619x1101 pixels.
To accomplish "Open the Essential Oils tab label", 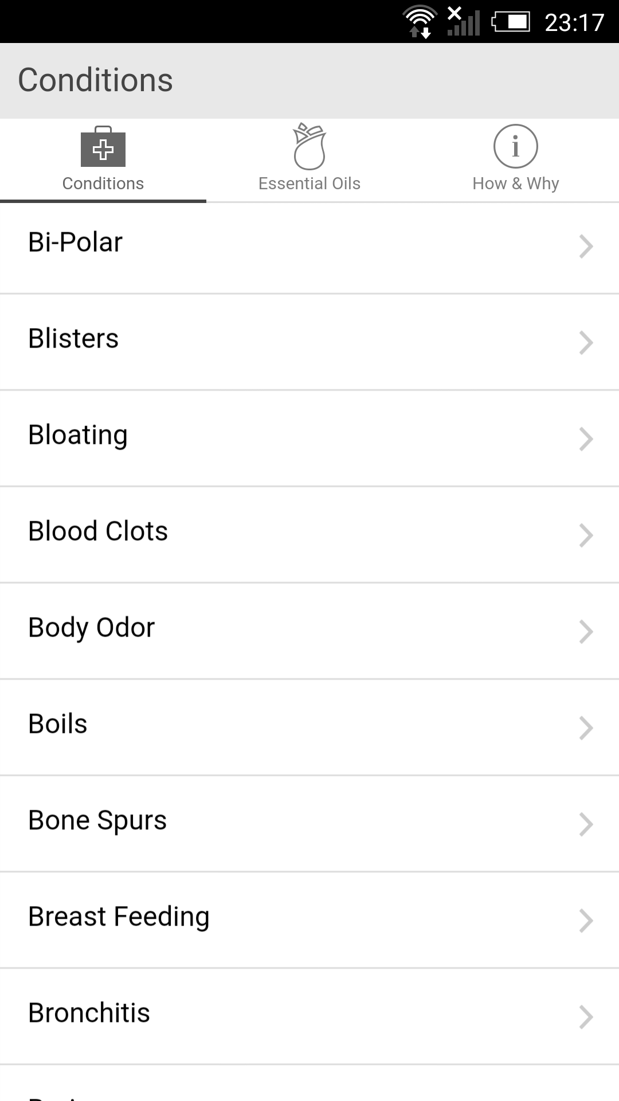I will click(x=309, y=183).
